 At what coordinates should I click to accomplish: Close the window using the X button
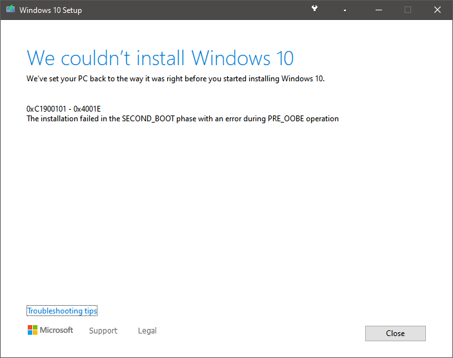click(438, 10)
